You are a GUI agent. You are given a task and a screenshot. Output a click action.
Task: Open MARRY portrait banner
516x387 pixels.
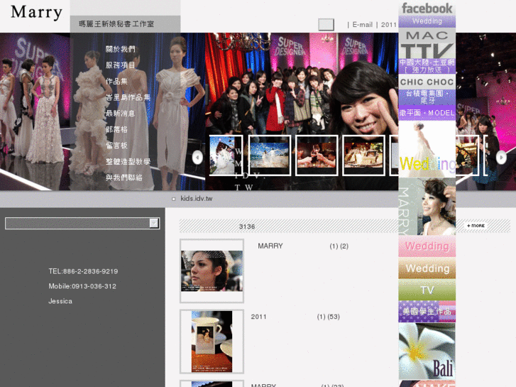tap(427, 207)
